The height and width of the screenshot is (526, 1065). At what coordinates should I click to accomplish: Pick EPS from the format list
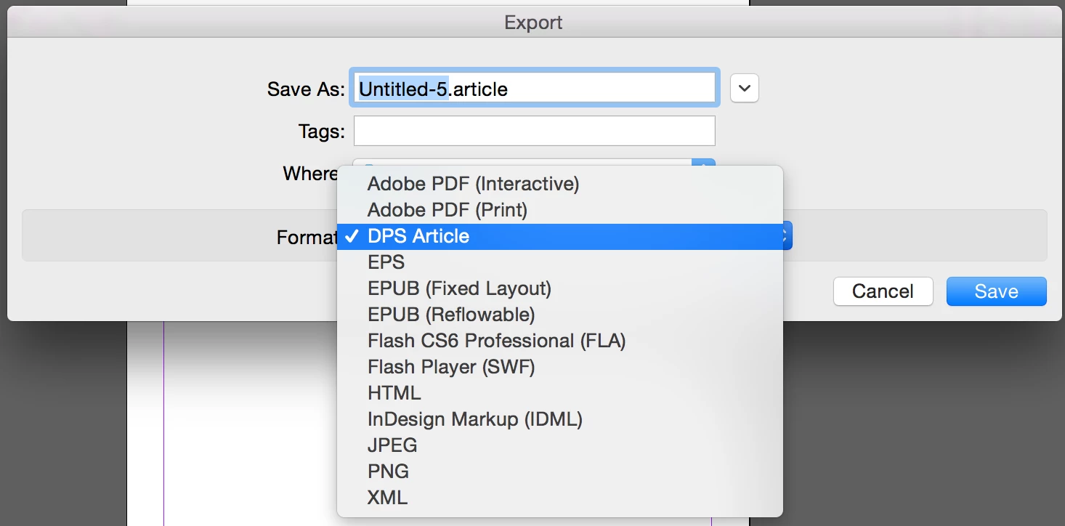click(x=560, y=262)
